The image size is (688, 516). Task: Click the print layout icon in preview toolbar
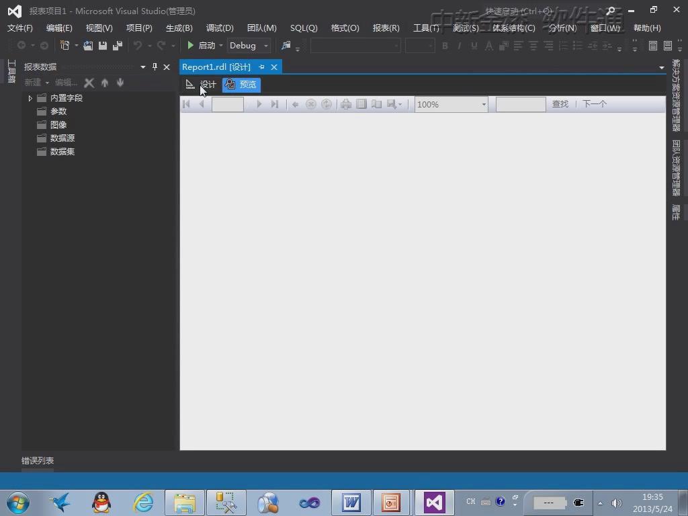coord(361,104)
